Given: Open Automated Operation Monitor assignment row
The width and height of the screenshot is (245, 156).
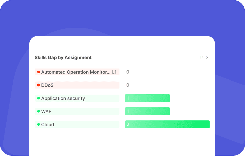Looking at the screenshot, I should [77, 72].
